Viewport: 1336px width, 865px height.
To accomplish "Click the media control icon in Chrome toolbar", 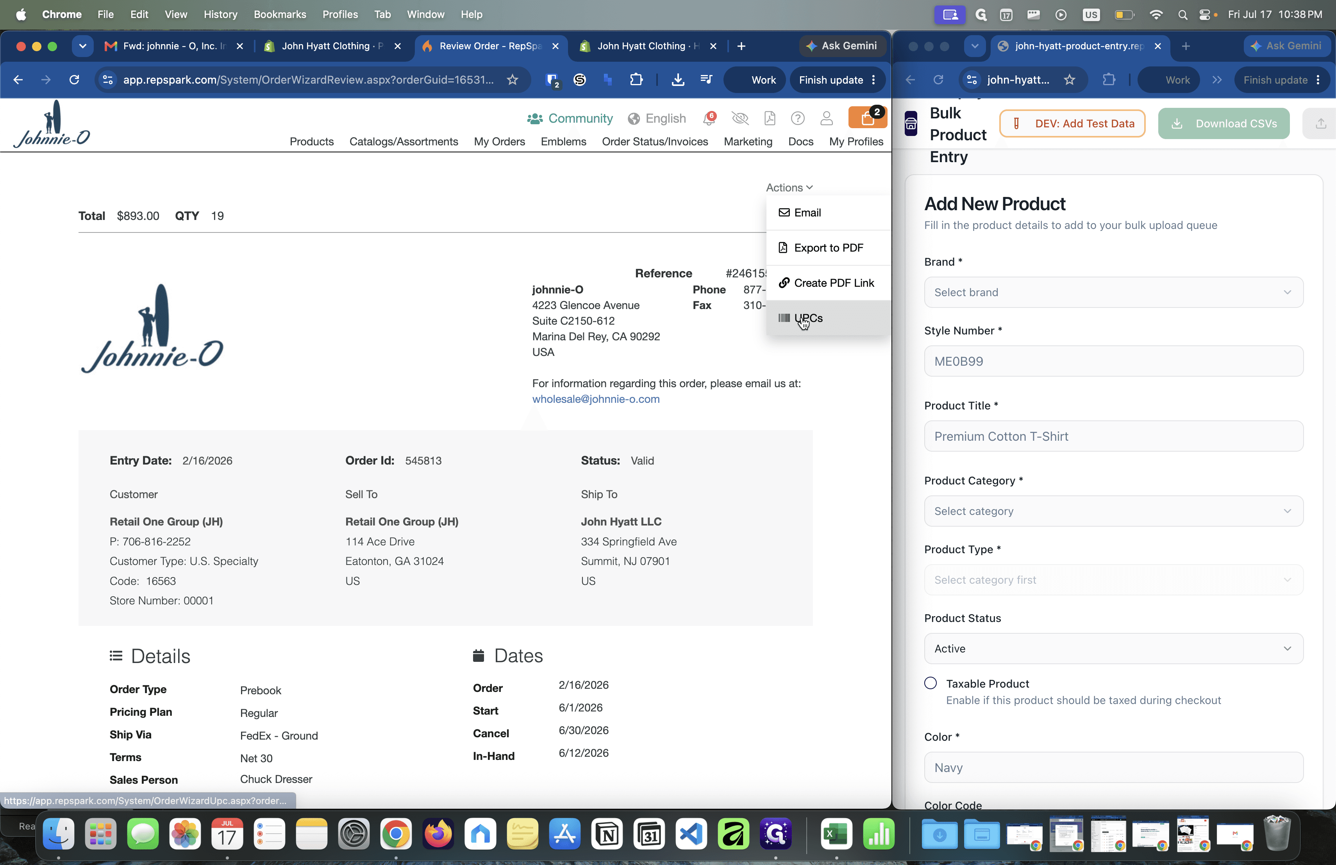I will point(706,80).
